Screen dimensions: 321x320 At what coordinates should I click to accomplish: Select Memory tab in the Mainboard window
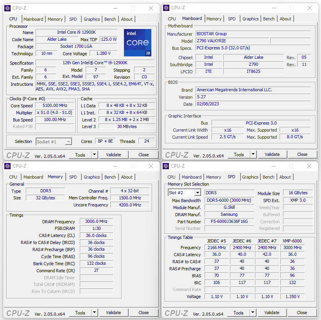214,19
